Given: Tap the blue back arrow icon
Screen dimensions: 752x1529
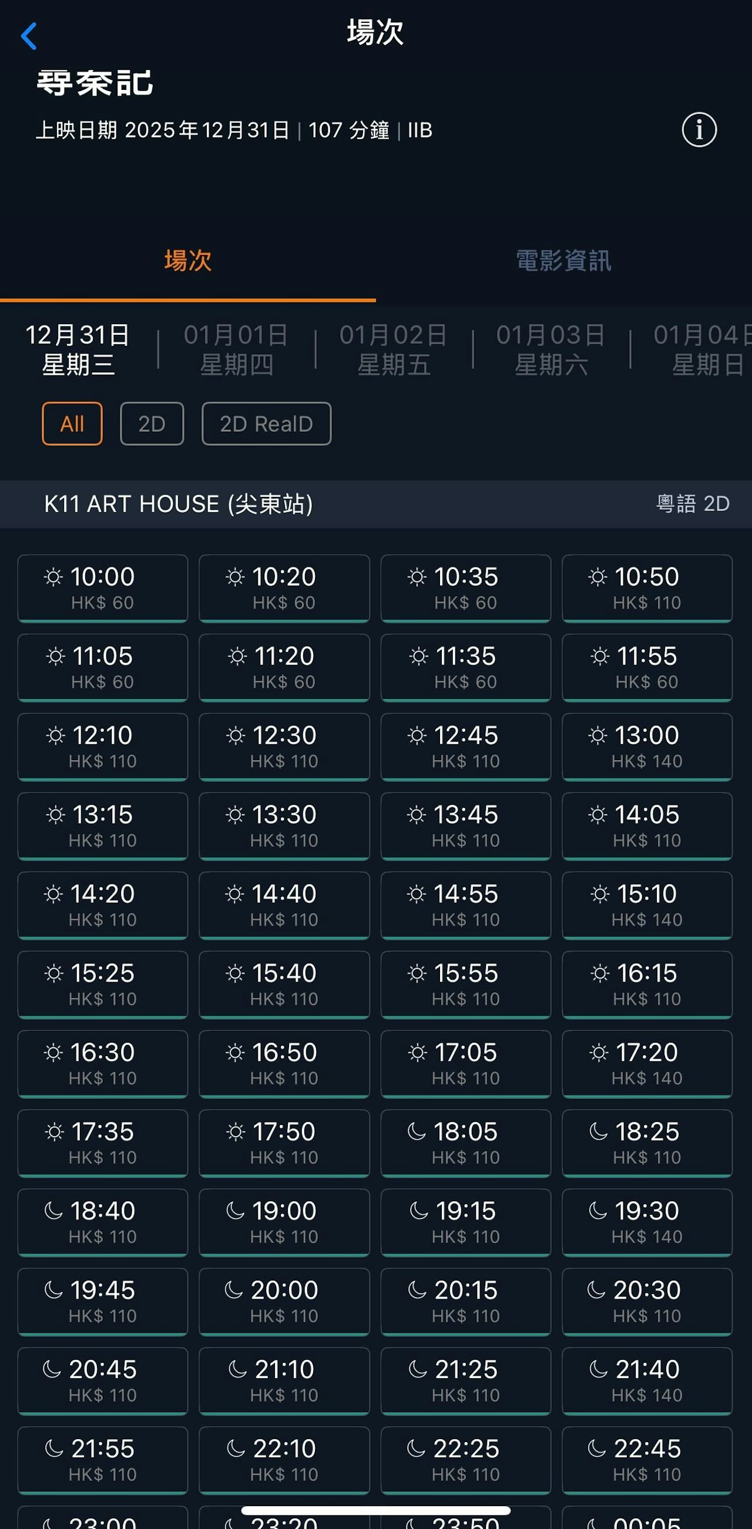Looking at the screenshot, I should click(28, 36).
